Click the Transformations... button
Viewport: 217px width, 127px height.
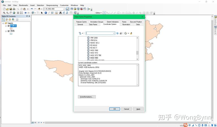pos(87,97)
